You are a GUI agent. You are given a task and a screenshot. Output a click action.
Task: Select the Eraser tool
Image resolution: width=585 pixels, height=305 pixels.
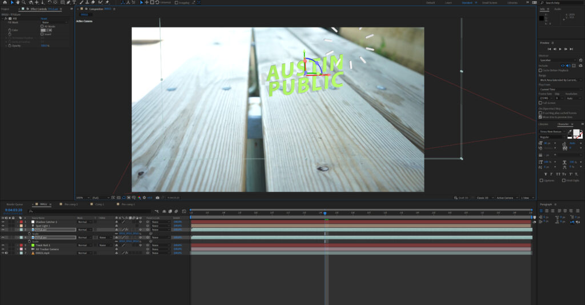click(x=93, y=2)
